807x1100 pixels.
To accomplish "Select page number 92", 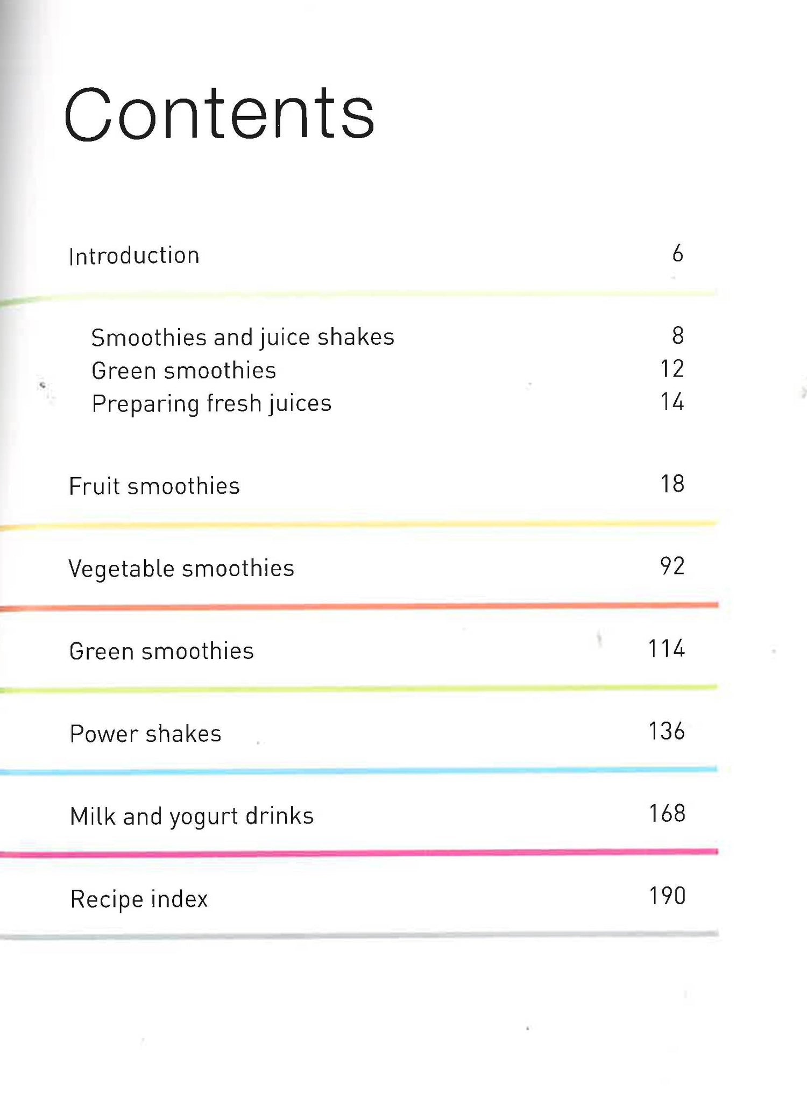I will (672, 566).
